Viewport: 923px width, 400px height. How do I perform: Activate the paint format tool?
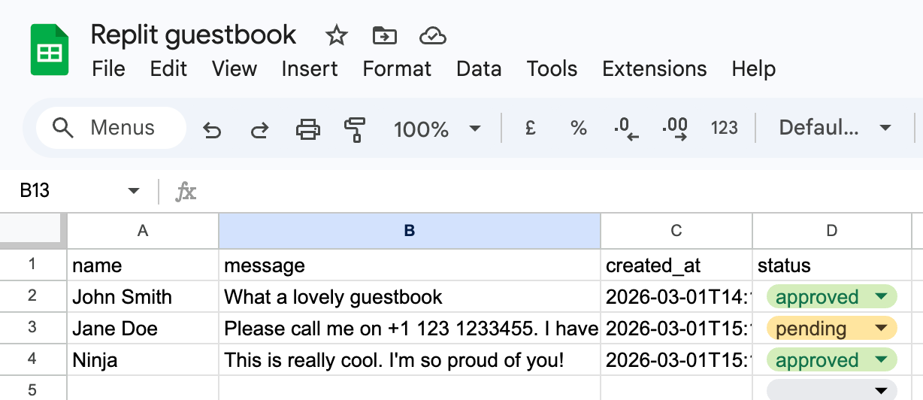(x=354, y=129)
